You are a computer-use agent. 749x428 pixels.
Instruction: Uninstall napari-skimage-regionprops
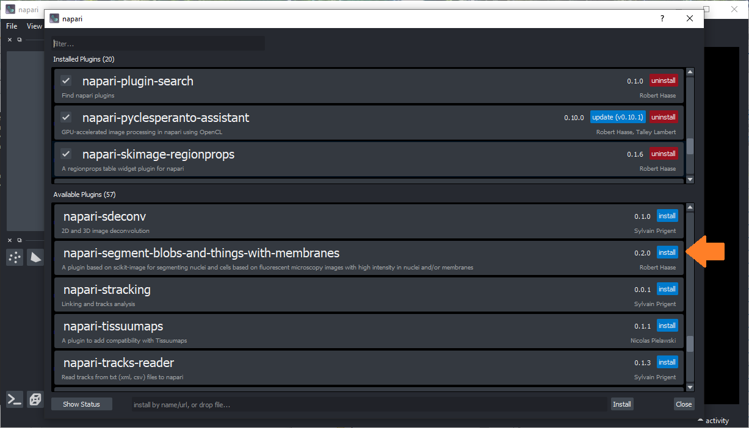664,154
